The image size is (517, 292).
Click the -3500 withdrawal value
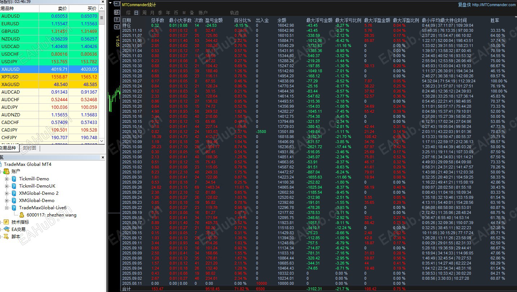tap(261, 132)
